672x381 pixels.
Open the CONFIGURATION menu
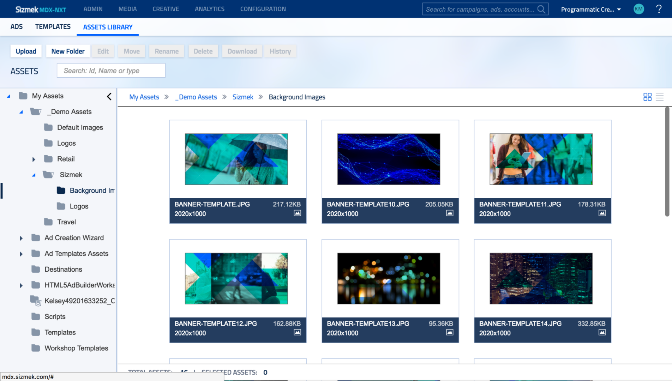point(263,9)
